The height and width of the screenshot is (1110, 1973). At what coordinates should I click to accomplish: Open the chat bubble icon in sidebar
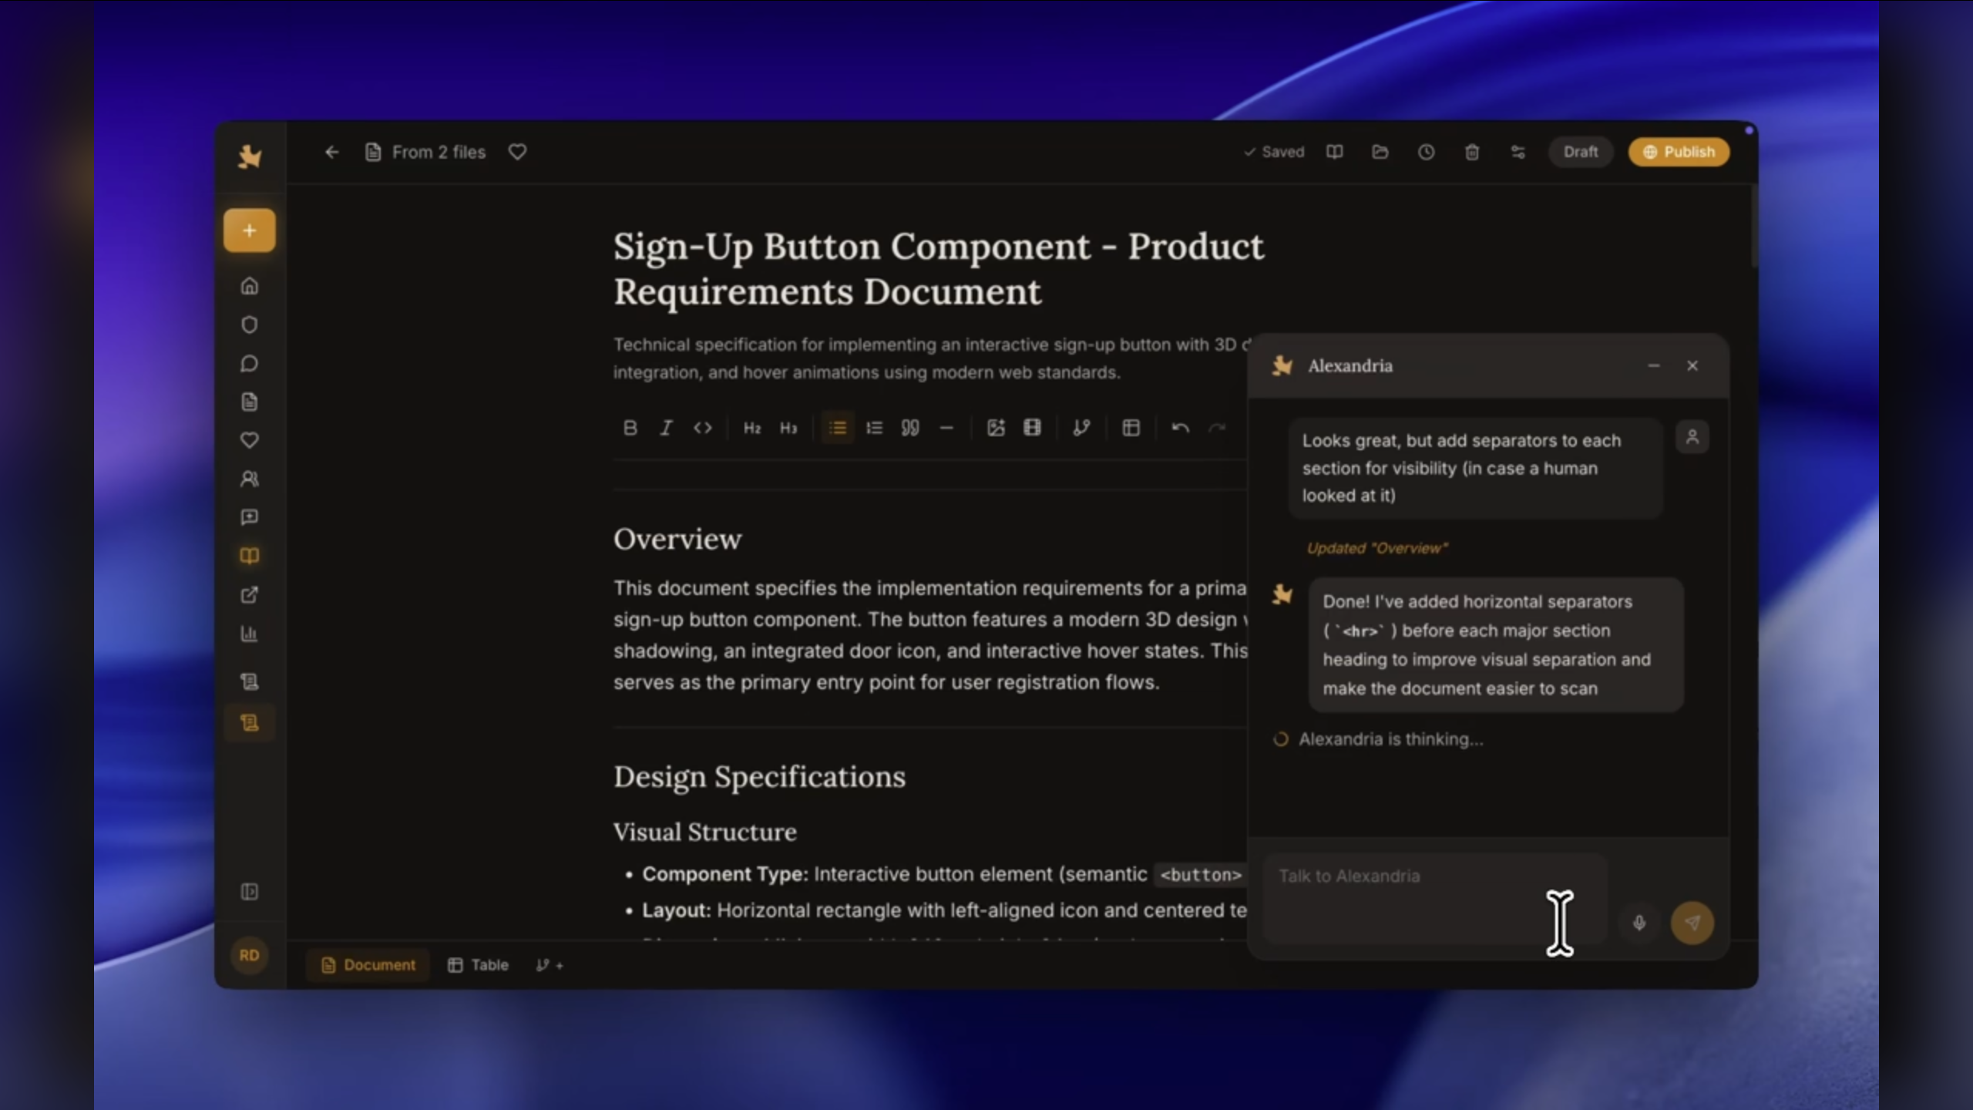[249, 363]
